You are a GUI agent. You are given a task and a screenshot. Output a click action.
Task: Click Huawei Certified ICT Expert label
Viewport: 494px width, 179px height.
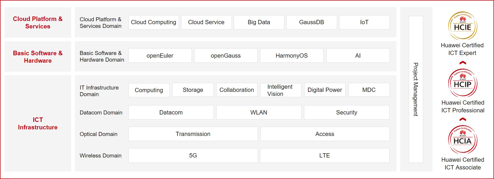[462, 49]
